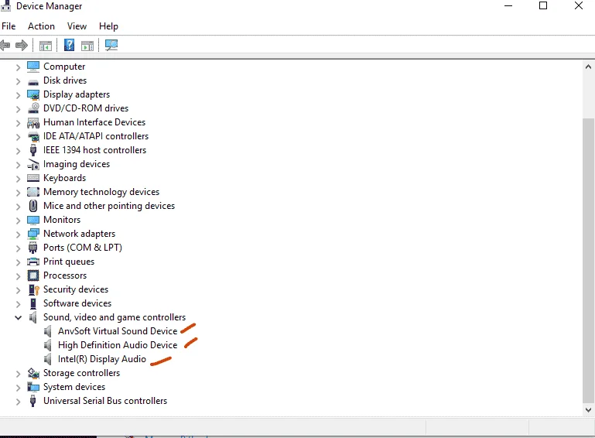Image resolution: width=595 pixels, height=438 pixels.
Task: Expand the Network adapters chevron
Action: coord(18,234)
